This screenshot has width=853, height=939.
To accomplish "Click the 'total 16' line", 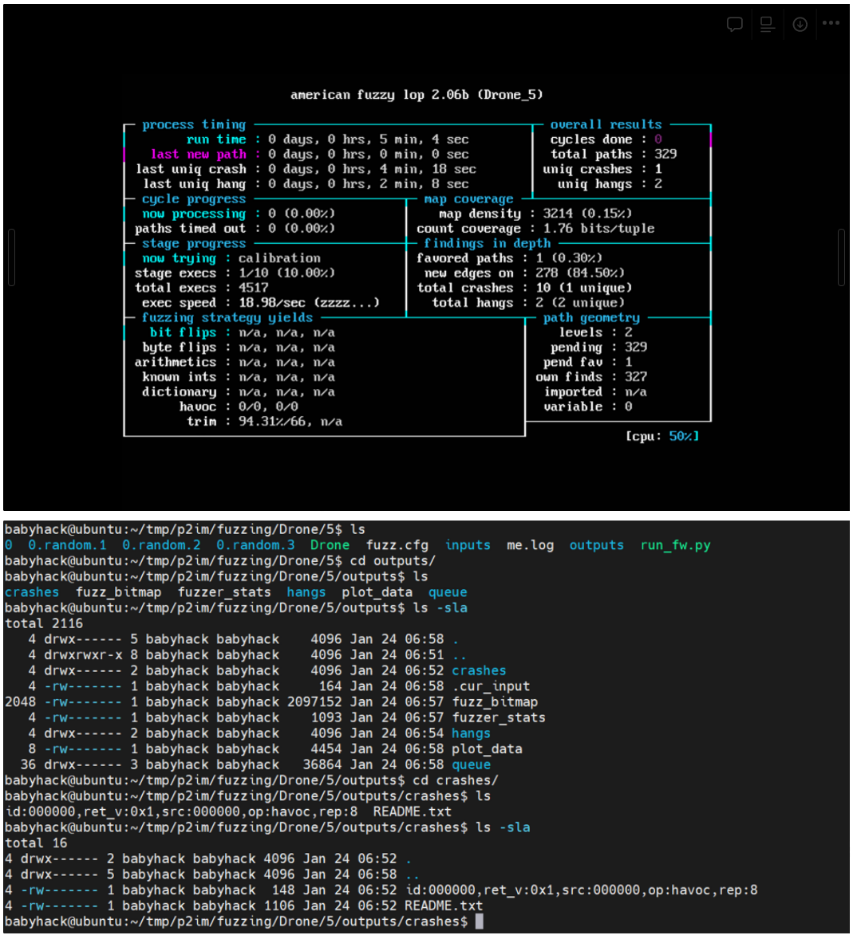I will coord(35,843).
